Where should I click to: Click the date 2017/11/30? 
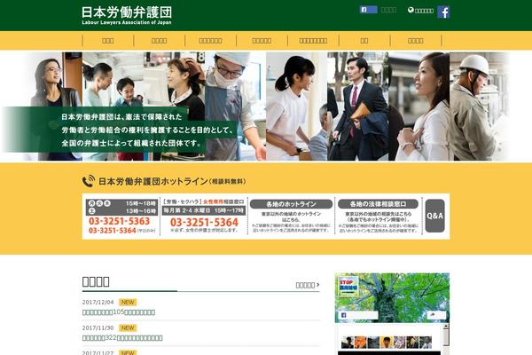pos(98,327)
